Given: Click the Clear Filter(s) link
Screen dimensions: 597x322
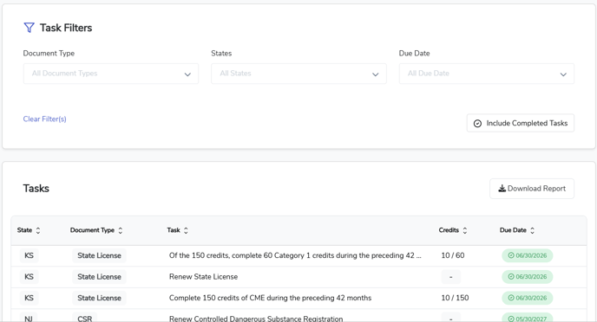Looking at the screenshot, I should click(x=44, y=119).
